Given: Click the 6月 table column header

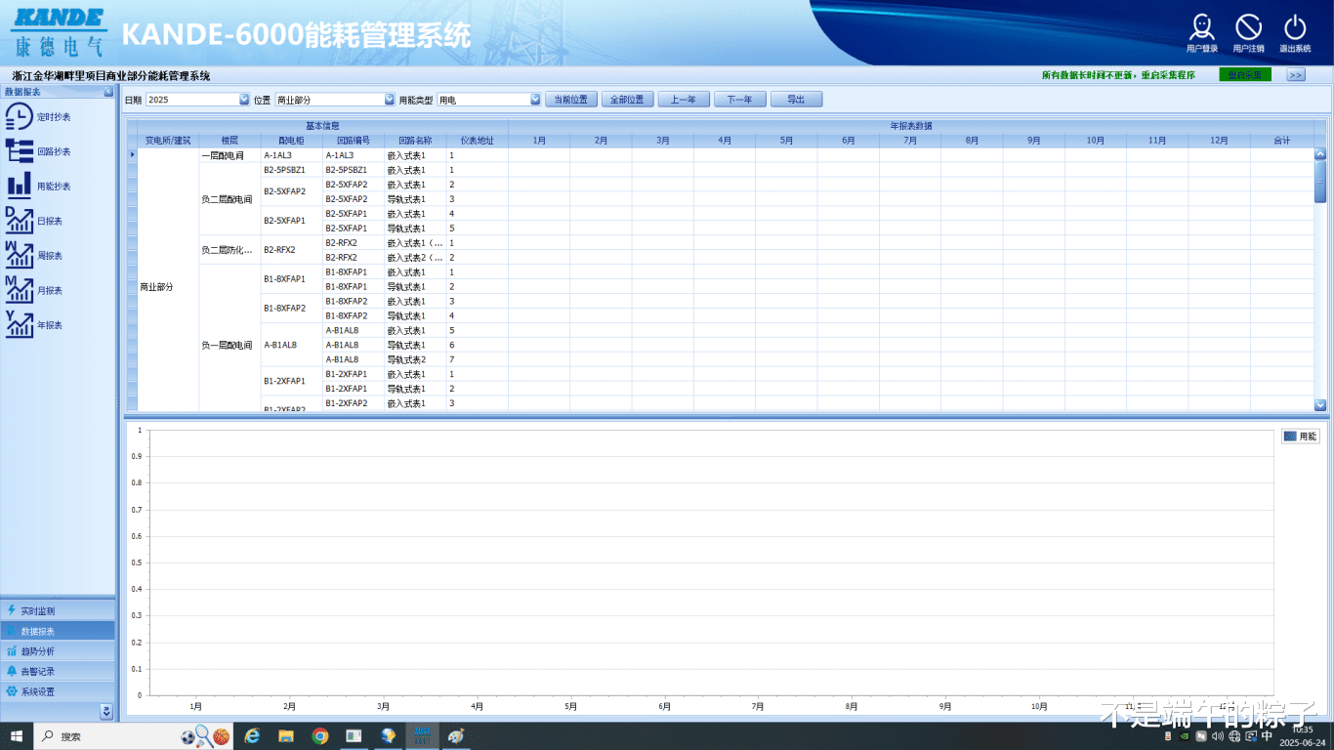Looking at the screenshot, I should 849,141.
